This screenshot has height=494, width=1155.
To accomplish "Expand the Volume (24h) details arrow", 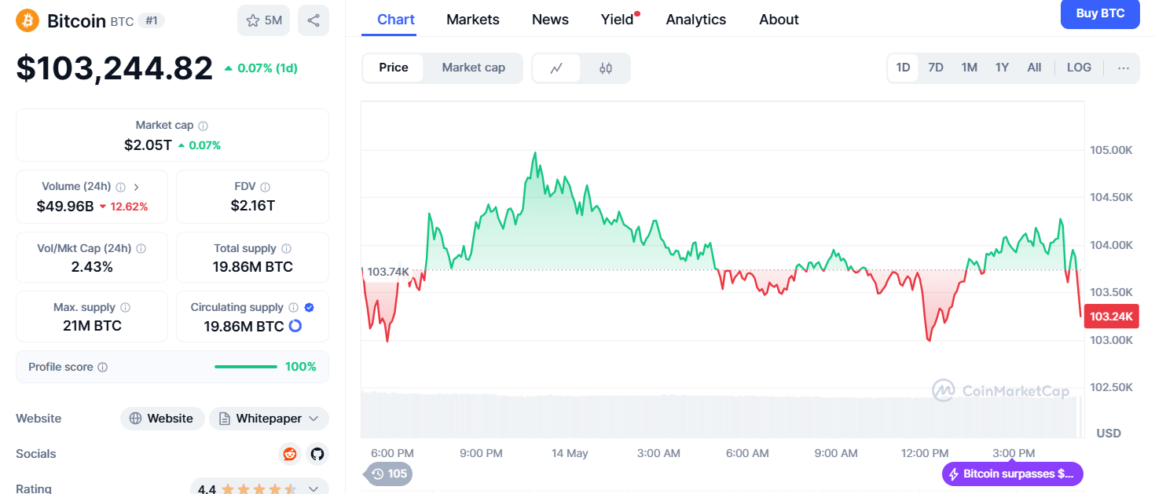I will 136,187.
